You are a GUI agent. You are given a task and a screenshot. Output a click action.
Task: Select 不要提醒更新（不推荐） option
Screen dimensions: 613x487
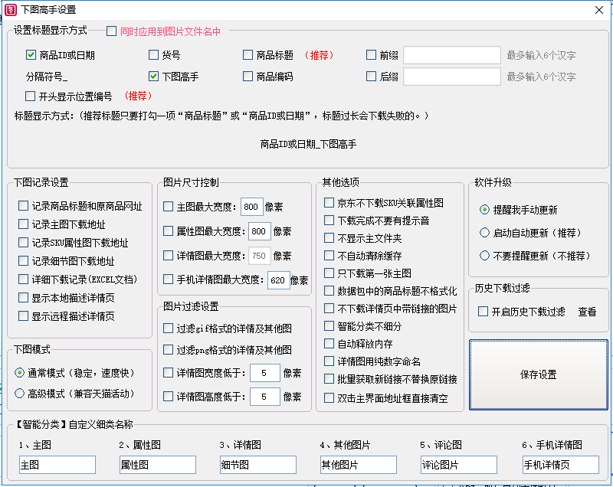484,256
